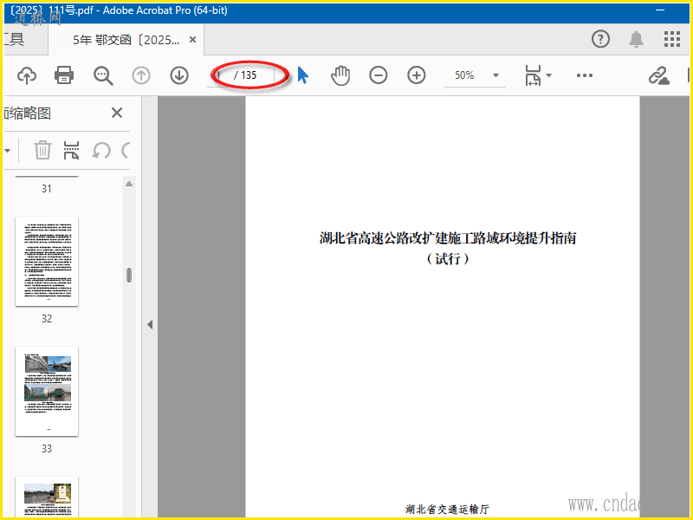The height and width of the screenshot is (520, 693).
Task: Open the find text magnifier tool
Action: pyautogui.click(x=103, y=75)
